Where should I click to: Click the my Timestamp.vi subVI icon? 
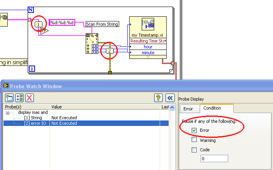coord(148,24)
